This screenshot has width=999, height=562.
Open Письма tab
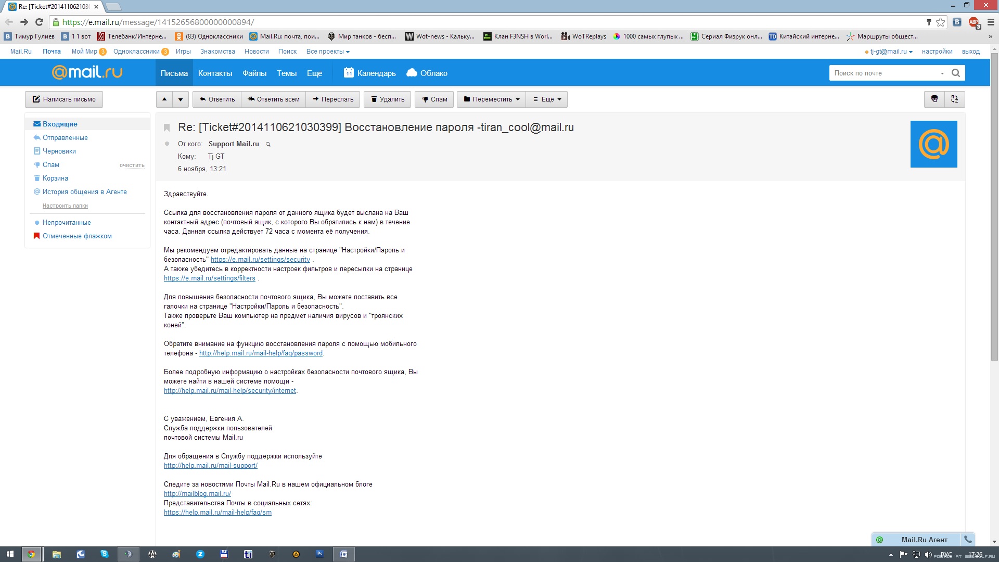[x=174, y=73]
